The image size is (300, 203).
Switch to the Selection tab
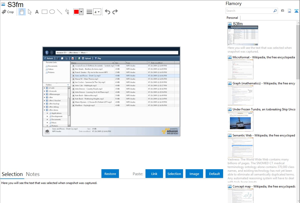(12, 174)
